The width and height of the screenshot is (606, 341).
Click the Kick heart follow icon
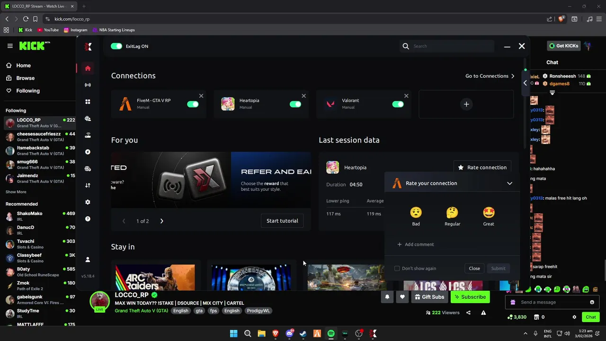coord(402,297)
